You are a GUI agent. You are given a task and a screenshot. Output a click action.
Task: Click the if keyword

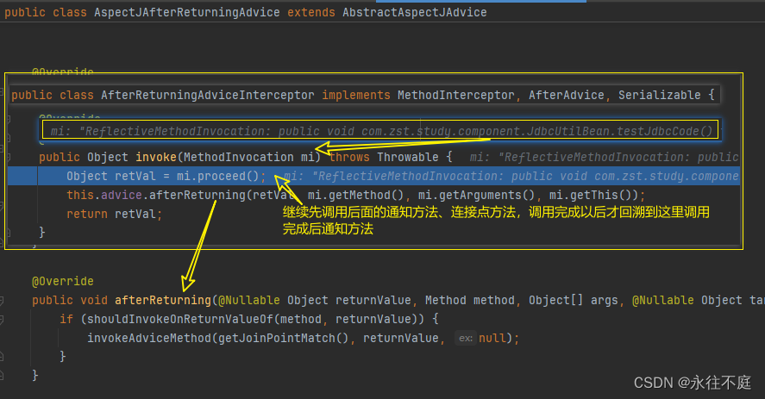[66, 320]
